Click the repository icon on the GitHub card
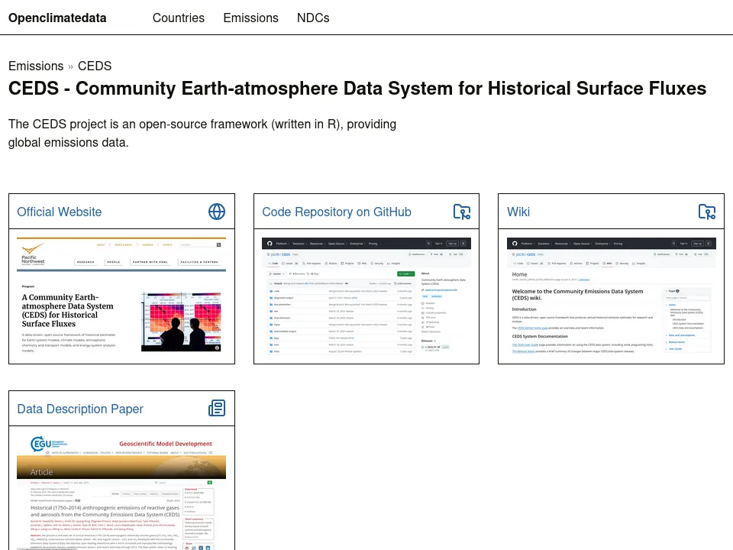The height and width of the screenshot is (550, 733). pyautogui.click(x=462, y=212)
